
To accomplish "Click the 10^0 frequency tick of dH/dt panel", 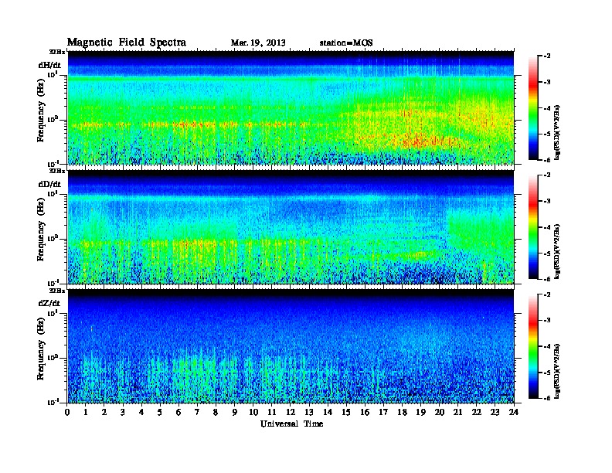I will point(52,119).
